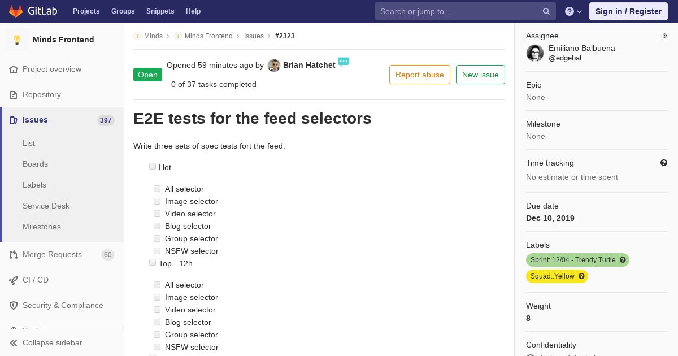Check the Hot task checkbox
The height and width of the screenshot is (356, 678).
click(153, 166)
